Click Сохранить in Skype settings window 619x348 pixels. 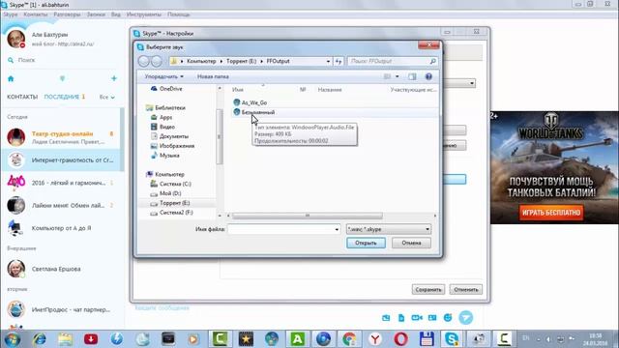click(427, 290)
